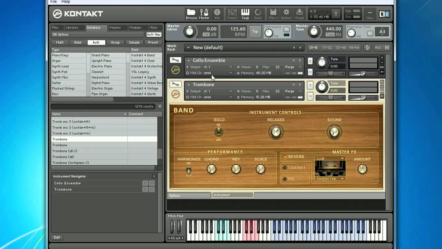Open the Files floppy disk menu
Viewport: 442px width, 249px height.
pyautogui.click(x=273, y=14)
